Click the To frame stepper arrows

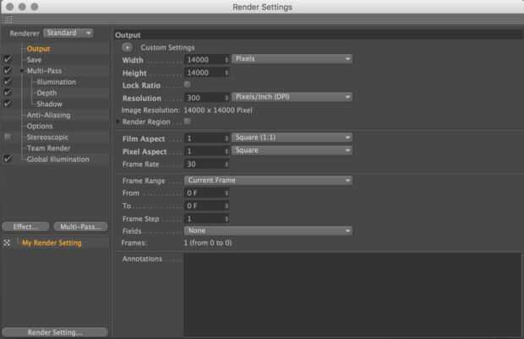coord(227,206)
